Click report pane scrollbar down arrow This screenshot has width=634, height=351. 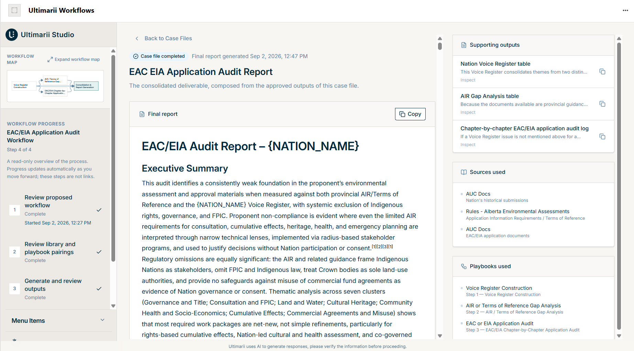click(x=440, y=336)
